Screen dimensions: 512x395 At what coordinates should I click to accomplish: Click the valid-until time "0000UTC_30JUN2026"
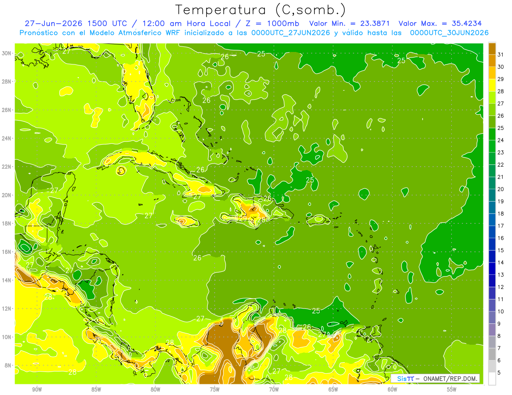[x=449, y=32]
